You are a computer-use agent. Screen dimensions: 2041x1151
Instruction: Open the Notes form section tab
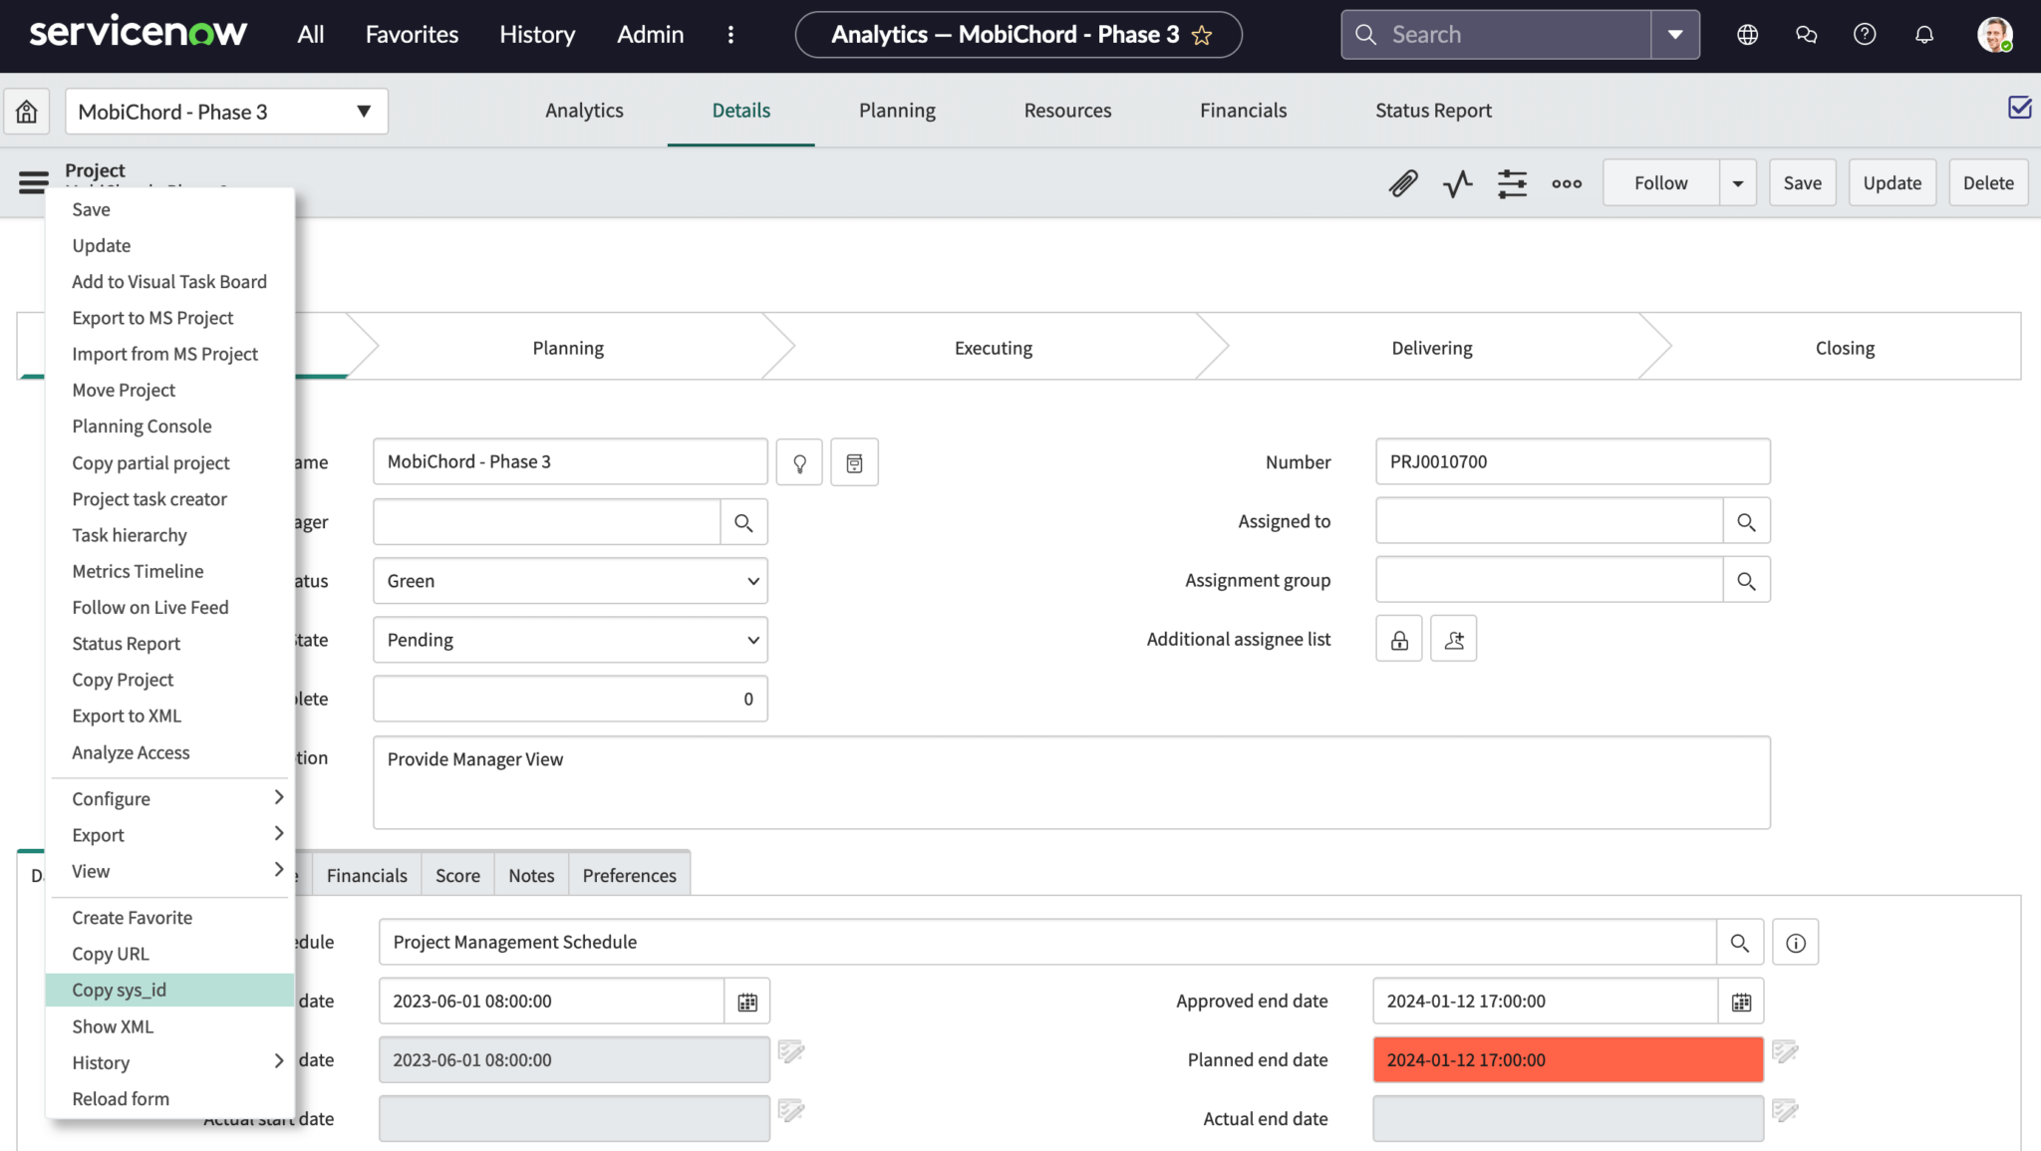tap(531, 875)
